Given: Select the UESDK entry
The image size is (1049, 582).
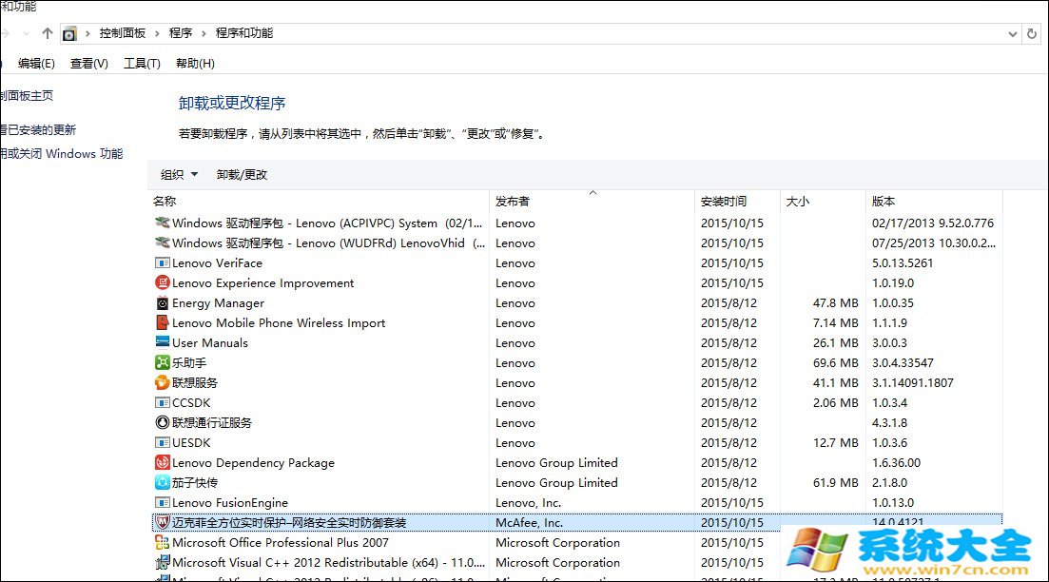Looking at the screenshot, I should pos(576,443).
